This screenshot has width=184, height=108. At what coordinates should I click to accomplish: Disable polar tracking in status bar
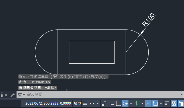[x=125, y=103]
